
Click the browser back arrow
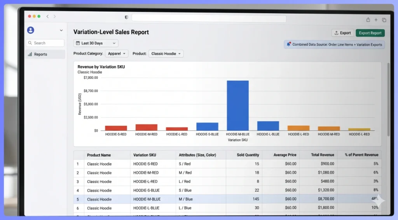tap(47, 16)
